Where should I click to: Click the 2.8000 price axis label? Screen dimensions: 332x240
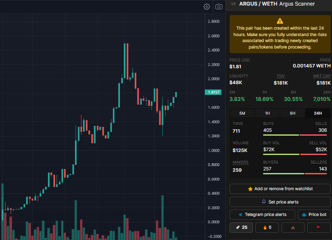coord(214,21)
